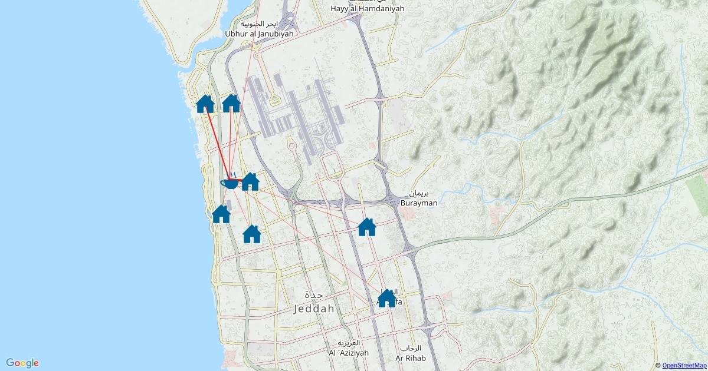
Task: Click the Ubhur al Janubiyah label
Action: point(259,34)
